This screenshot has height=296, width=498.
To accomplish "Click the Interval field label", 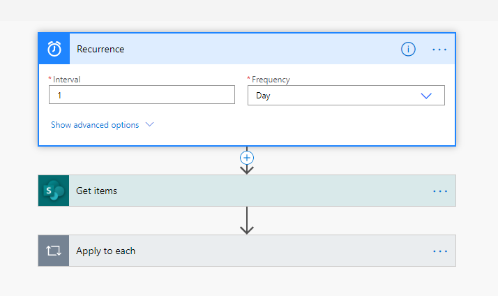I will 66,80.
